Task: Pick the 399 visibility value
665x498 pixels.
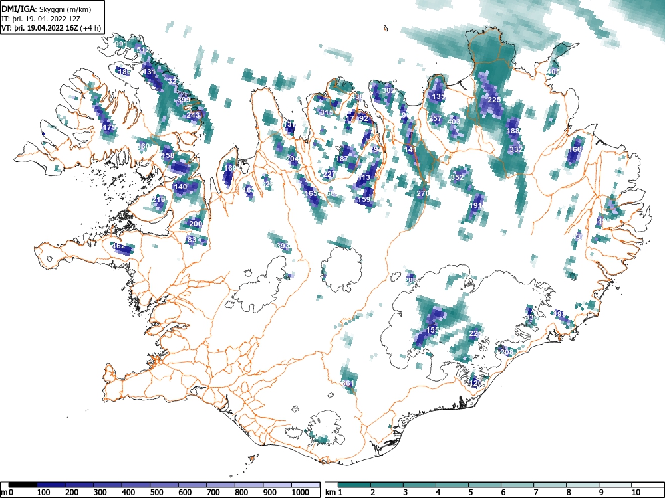Action: (184, 100)
